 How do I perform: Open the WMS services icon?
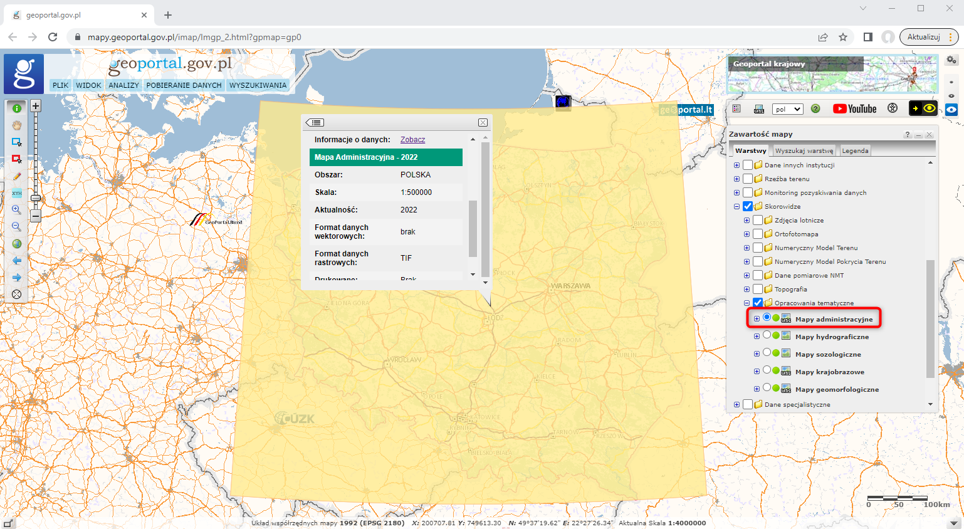(x=759, y=109)
